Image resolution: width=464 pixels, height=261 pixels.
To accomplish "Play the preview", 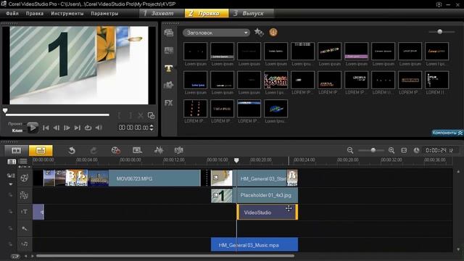I will (33, 128).
